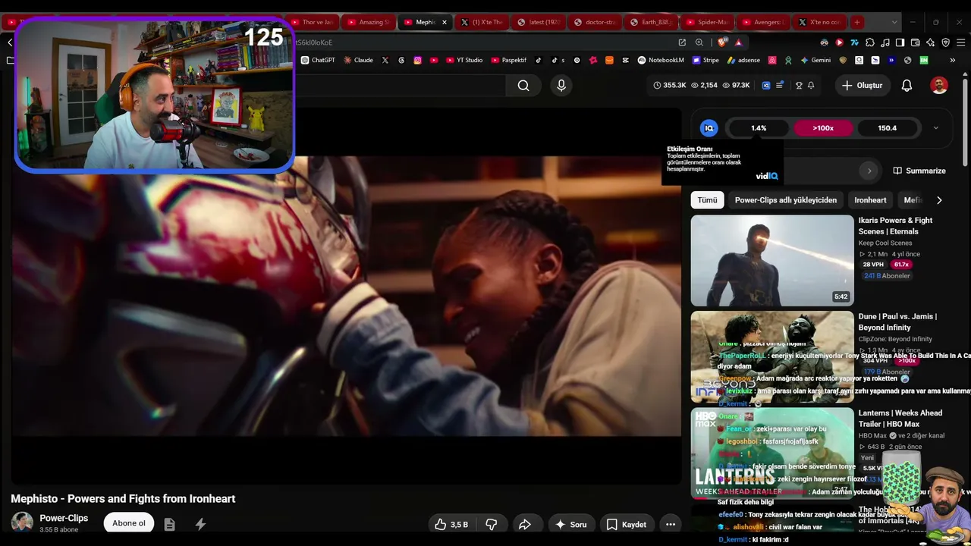Click the round arrow button beside Summarize
Viewport: 971px width, 546px height.
pyautogui.click(x=869, y=171)
